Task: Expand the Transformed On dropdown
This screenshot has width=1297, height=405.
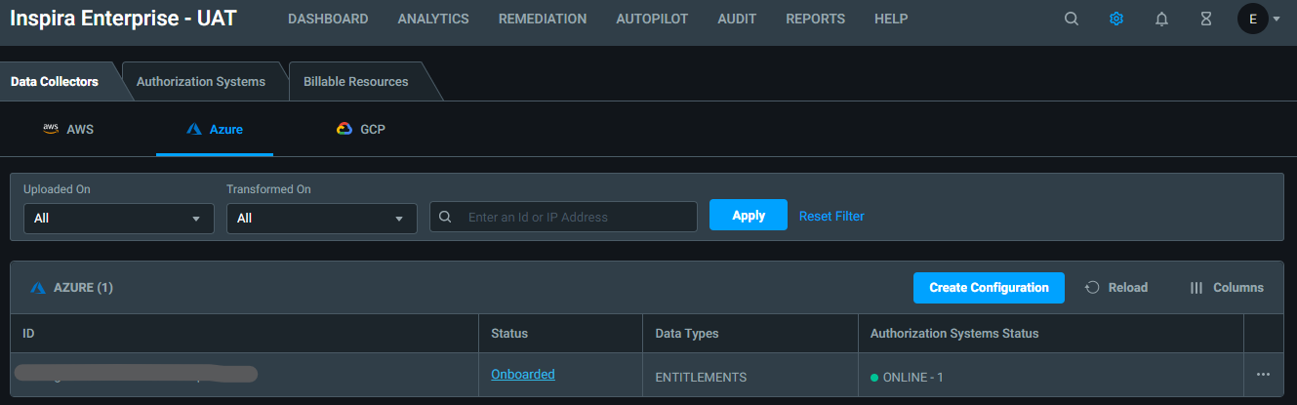Action: 322,218
